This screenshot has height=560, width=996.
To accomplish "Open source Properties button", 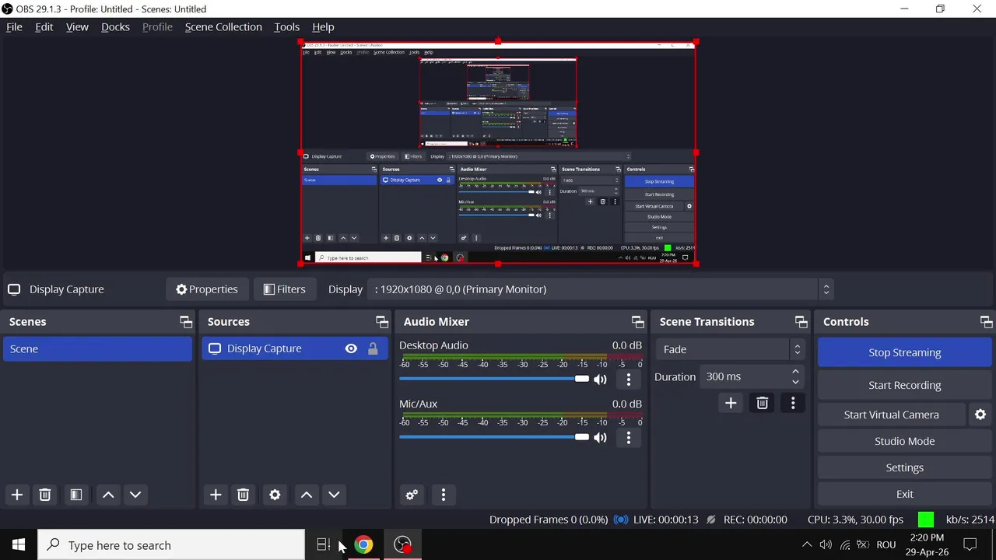I will [x=207, y=289].
